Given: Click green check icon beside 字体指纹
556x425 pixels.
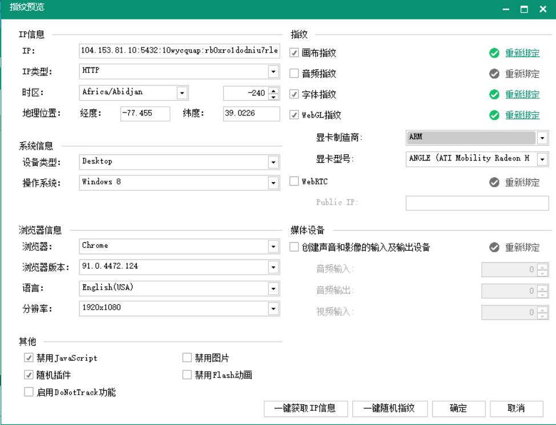Looking at the screenshot, I should click(494, 94).
